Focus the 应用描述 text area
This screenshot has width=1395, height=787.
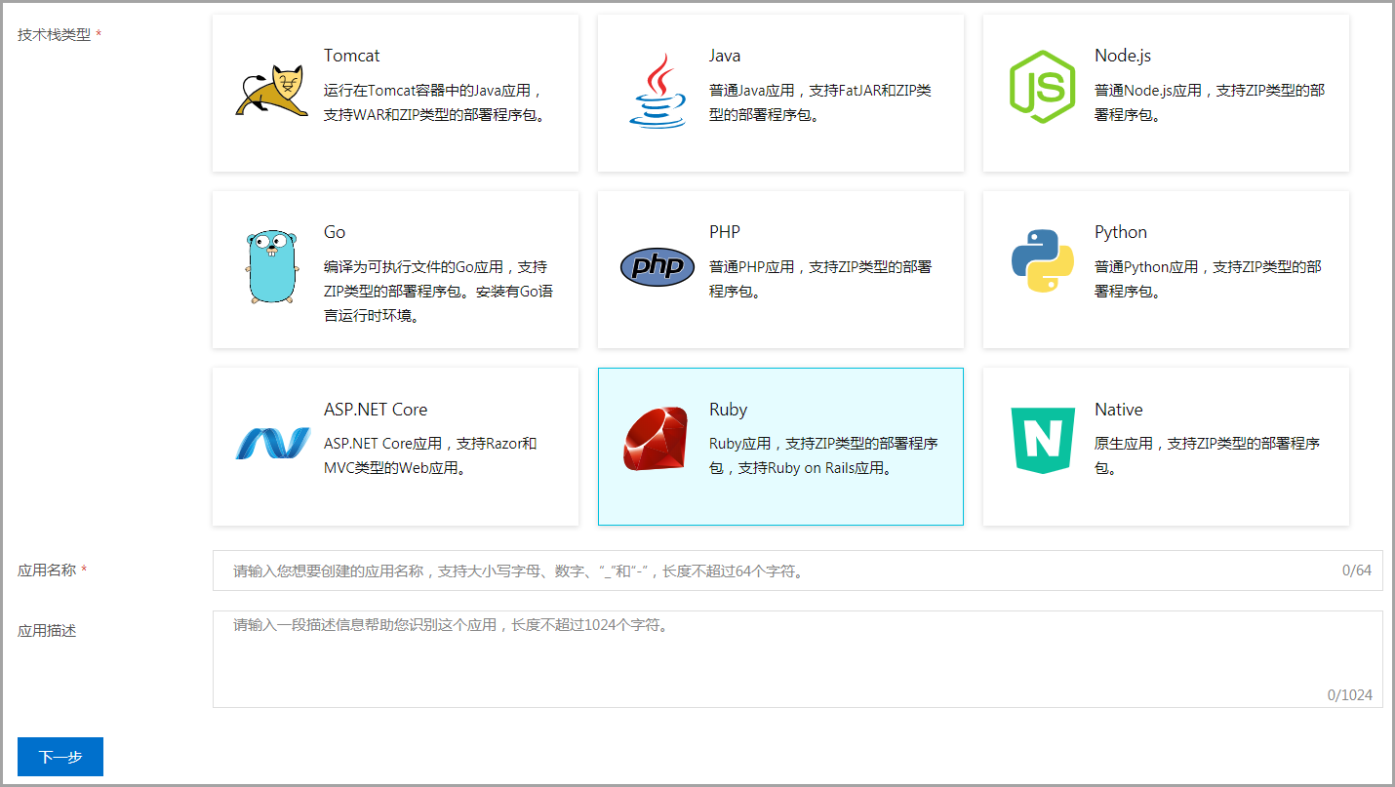797,659
